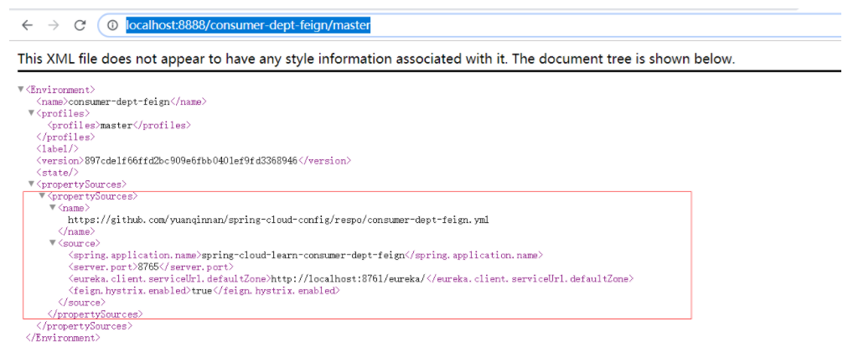Click the server.port value 8765

(x=148, y=267)
